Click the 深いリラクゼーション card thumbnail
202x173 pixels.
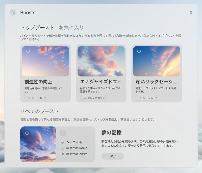pyautogui.click(x=157, y=62)
